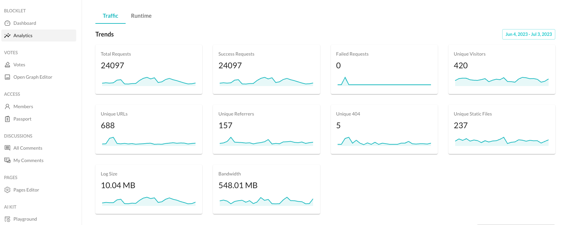Click the Passport badge icon
The height and width of the screenshot is (225, 562).
point(7,119)
